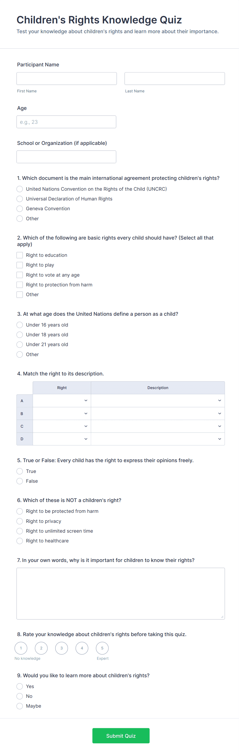Select the UNCRC radio option
The image size is (239, 756).
pyautogui.click(x=20, y=189)
